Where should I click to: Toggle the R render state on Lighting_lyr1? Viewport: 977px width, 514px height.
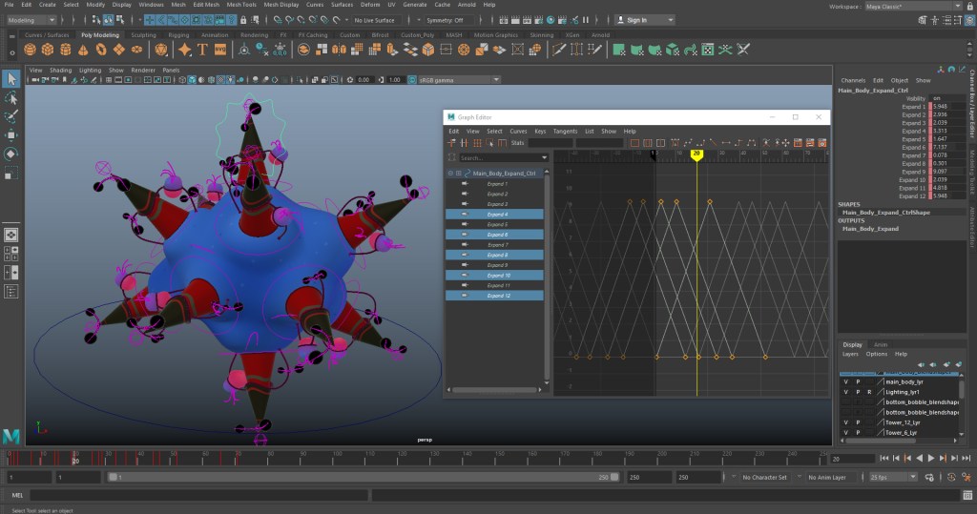[869, 392]
